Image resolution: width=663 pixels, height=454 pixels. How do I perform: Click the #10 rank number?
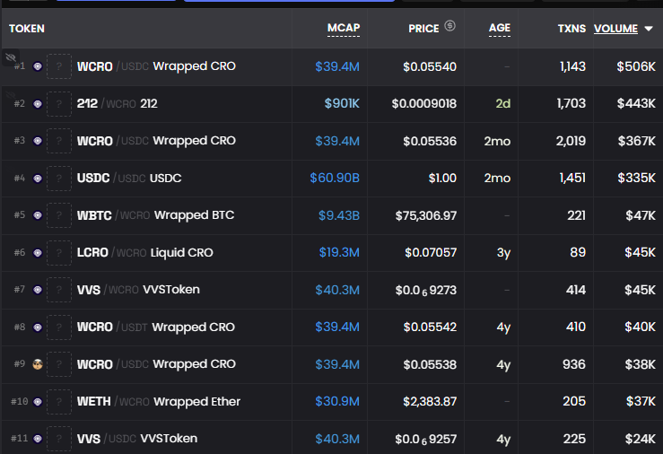tap(20, 402)
